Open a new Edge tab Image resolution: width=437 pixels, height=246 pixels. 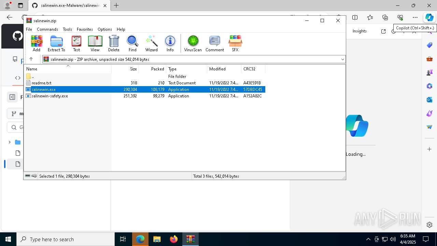[x=116, y=5]
